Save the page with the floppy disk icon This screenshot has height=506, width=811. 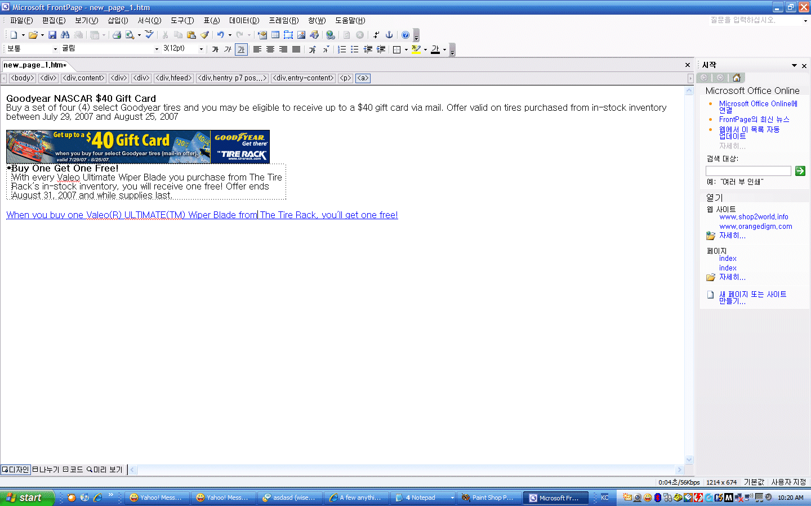[x=52, y=35]
